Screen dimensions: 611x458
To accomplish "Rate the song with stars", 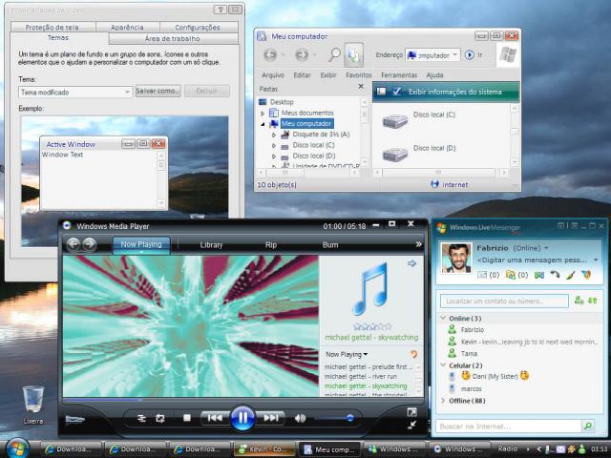I will pos(372,326).
